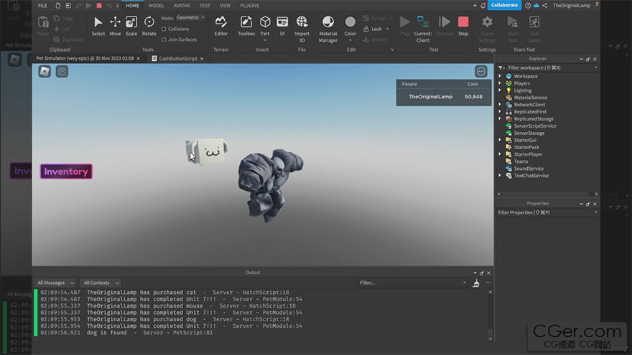This screenshot has width=632, height=355.
Task: Switch to the VIEW ribbon tab
Action: coord(226,6)
